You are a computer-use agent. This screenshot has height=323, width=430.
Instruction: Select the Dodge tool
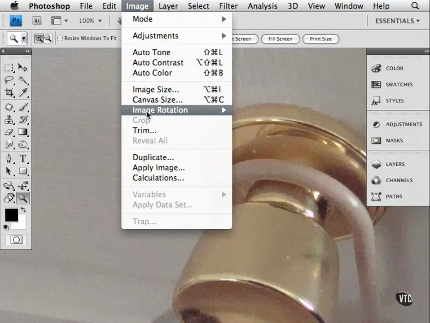[23, 144]
